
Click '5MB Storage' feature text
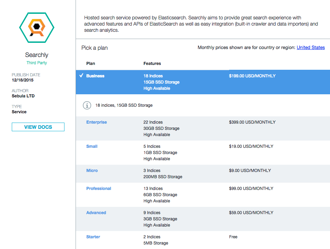pos(156,243)
